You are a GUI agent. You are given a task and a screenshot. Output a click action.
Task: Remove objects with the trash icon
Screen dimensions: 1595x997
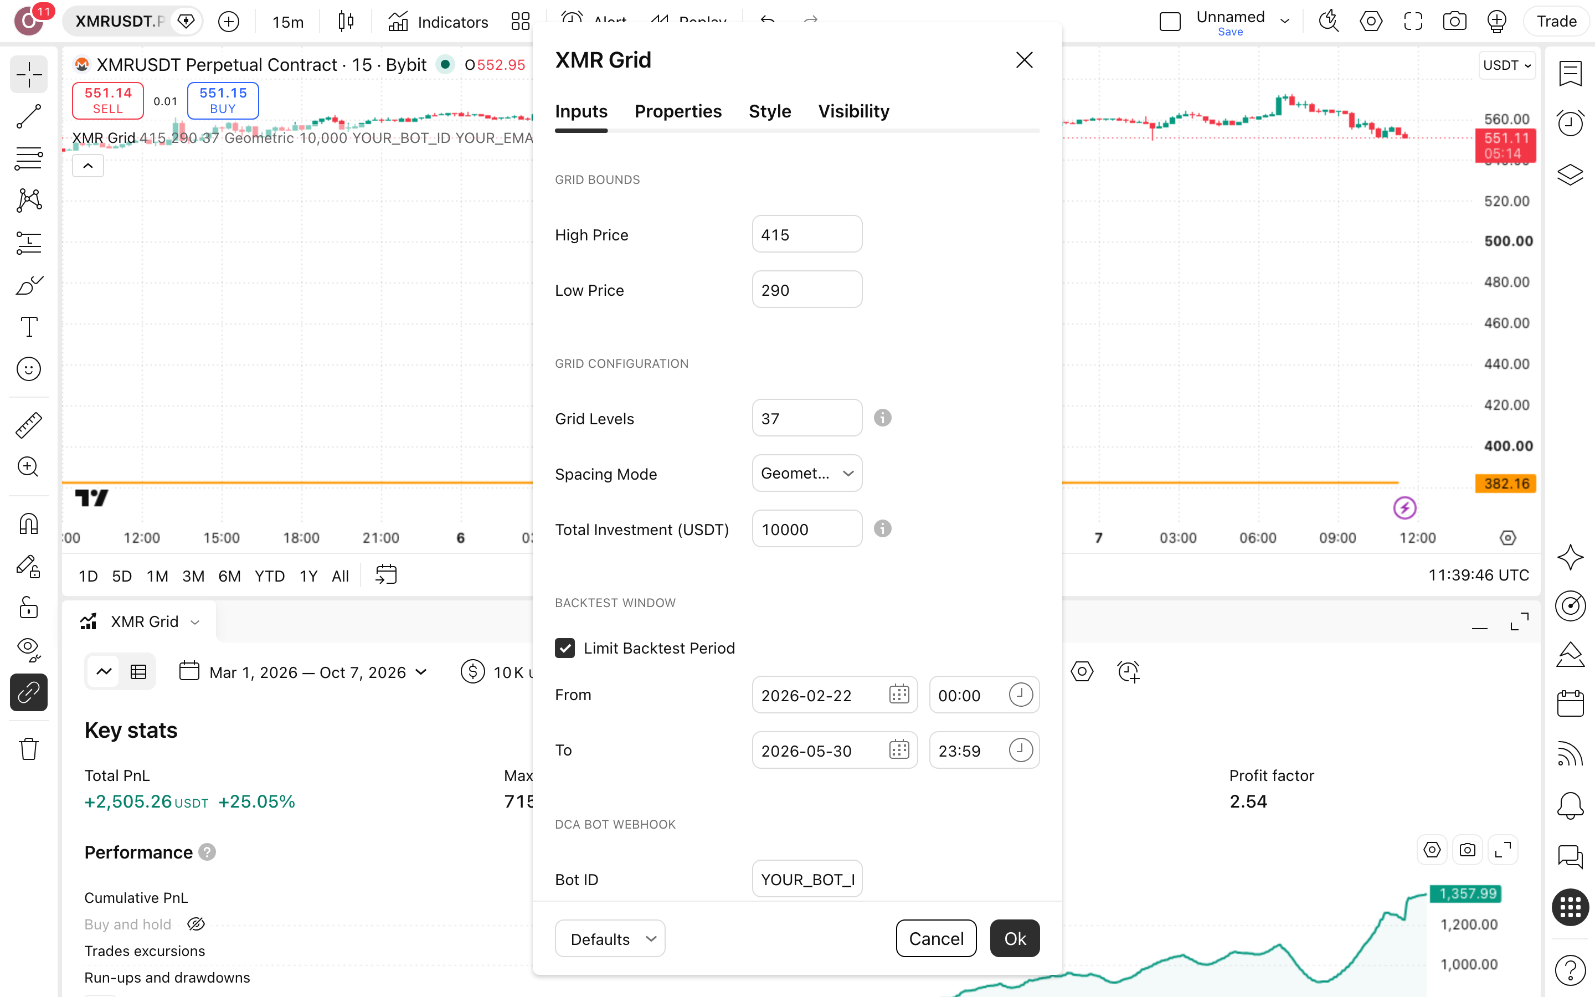28,748
